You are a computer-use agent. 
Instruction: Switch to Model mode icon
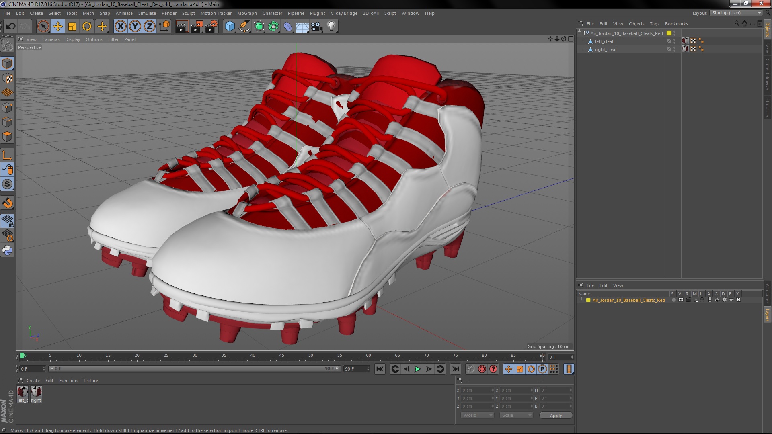7,63
